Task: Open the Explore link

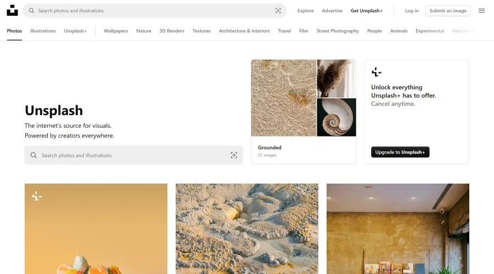Action: (305, 11)
